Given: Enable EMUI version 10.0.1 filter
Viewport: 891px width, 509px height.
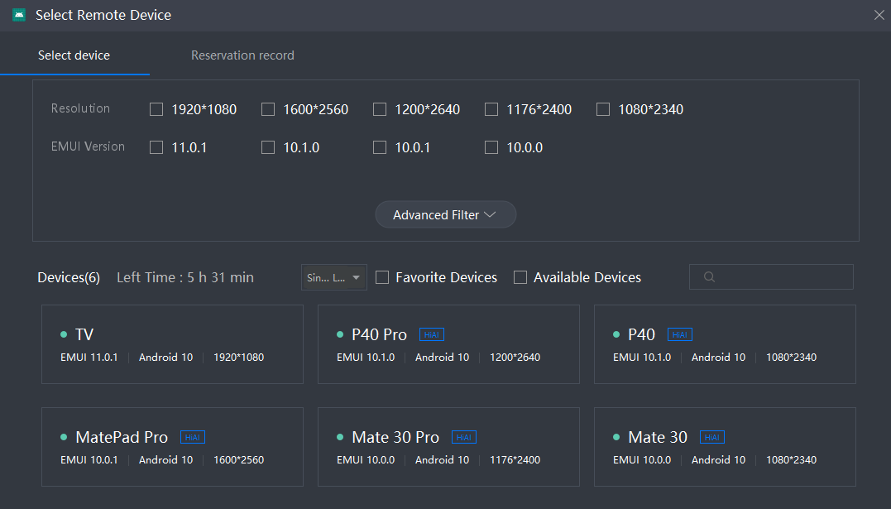Looking at the screenshot, I should (x=380, y=147).
